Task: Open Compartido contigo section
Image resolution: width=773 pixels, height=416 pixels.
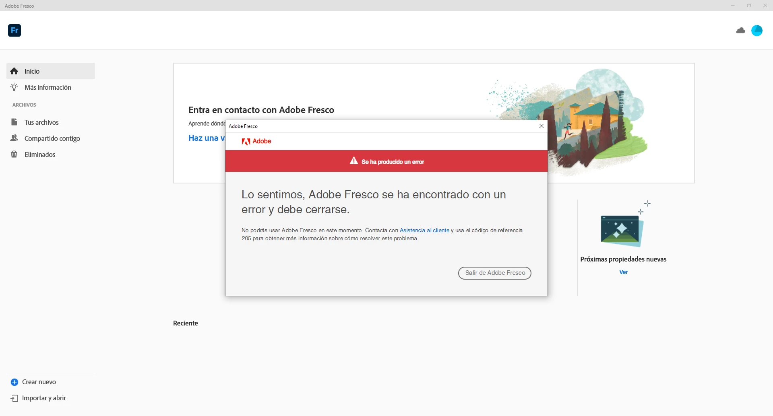Action: (51, 138)
